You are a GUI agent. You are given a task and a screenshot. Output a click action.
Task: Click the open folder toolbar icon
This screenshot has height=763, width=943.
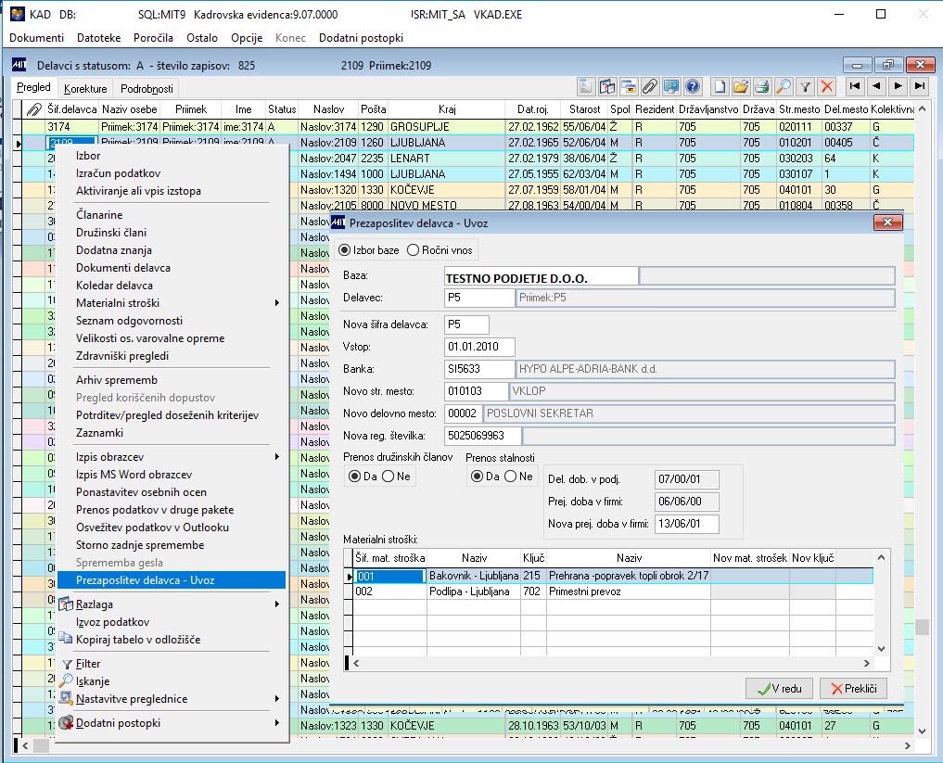tap(741, 86)
